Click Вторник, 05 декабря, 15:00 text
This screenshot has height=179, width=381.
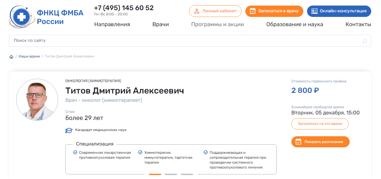pos(325,113)
